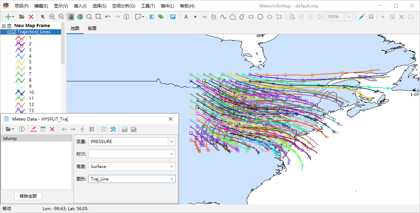Click the zoom to extent rectangle icon
This screenshot has width=420, height=213.
coord(98,17)
